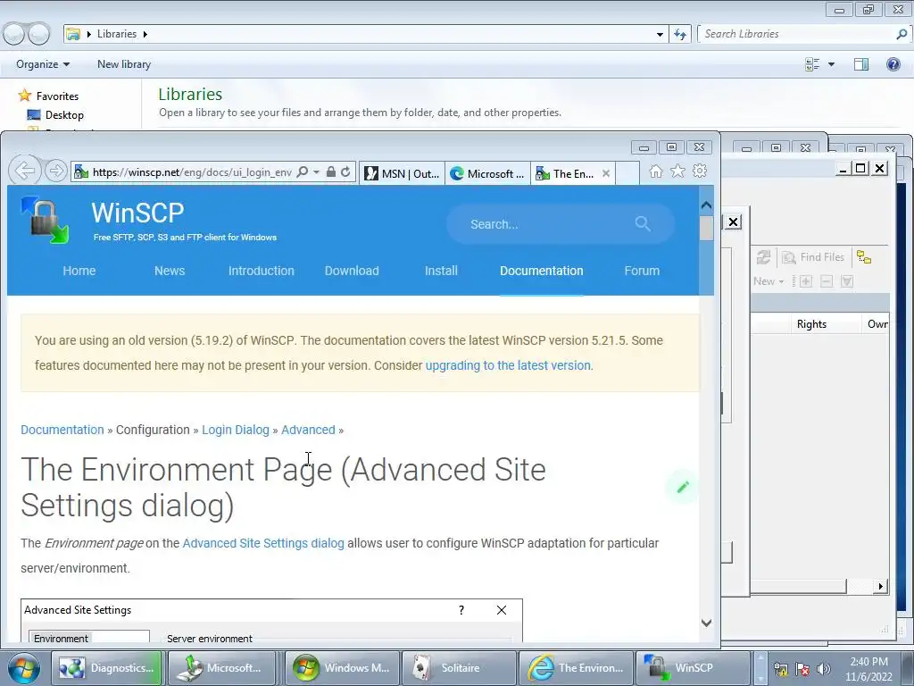Click the lock security icon in the address bar
This screenshot has height=686, width=914.
point(331,172)
